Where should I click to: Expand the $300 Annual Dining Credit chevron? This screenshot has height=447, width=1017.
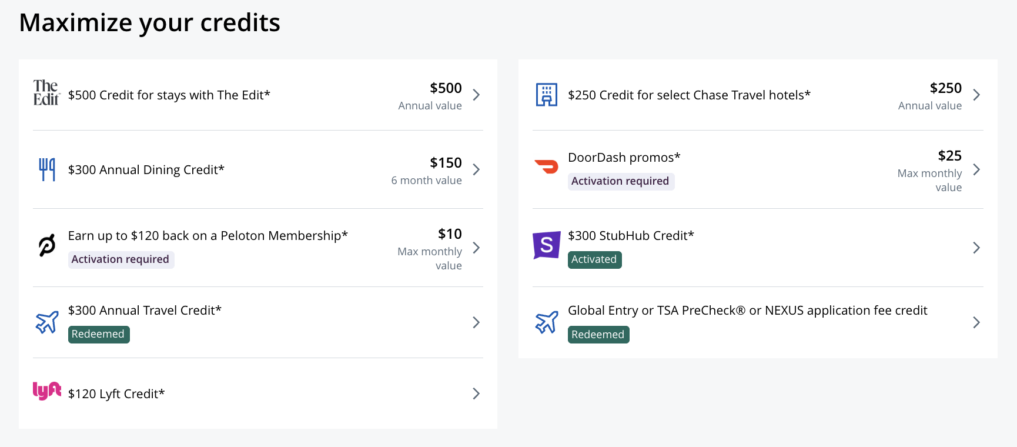click(x=476, y=169)
